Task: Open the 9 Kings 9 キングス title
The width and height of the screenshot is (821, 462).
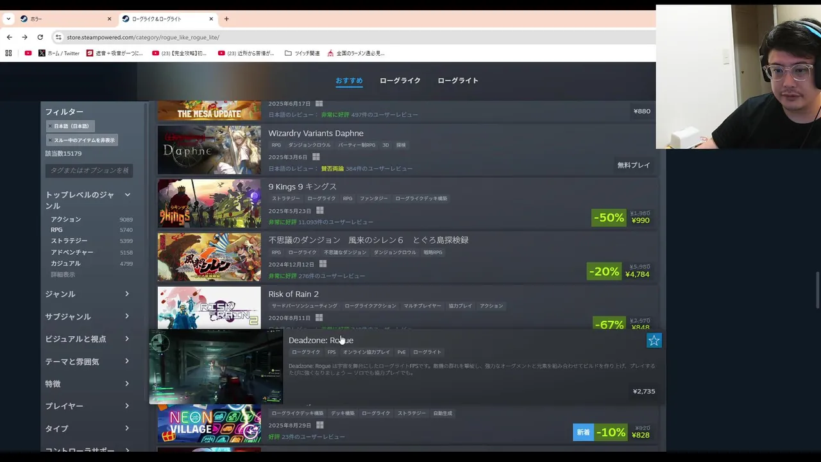Action: coord(302,186)
